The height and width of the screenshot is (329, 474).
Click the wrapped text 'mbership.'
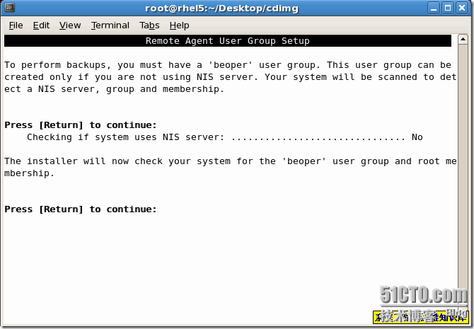point(29,173)
